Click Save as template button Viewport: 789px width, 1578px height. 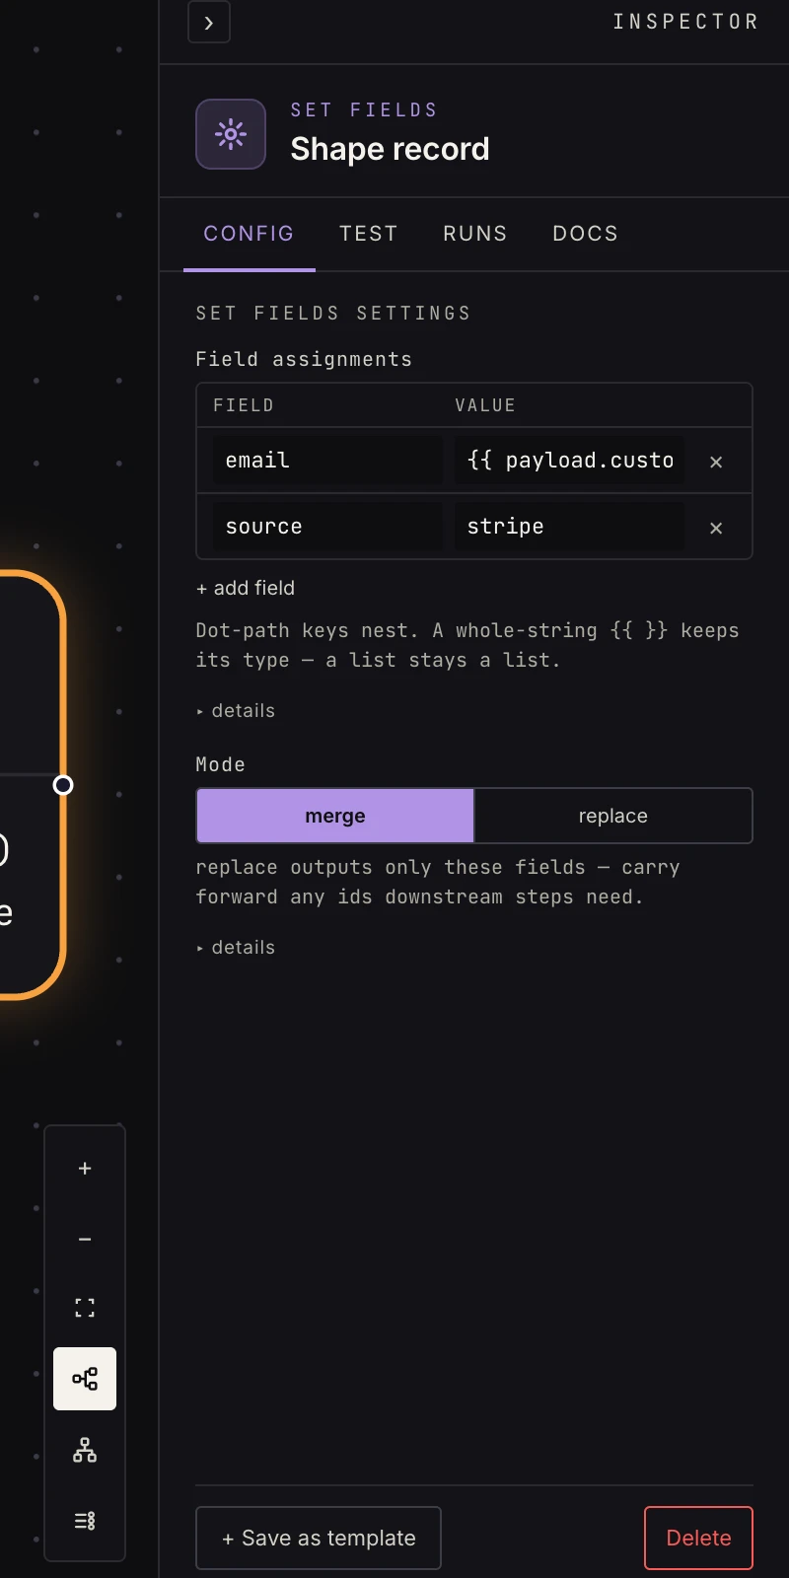(x=319, y=1538)
